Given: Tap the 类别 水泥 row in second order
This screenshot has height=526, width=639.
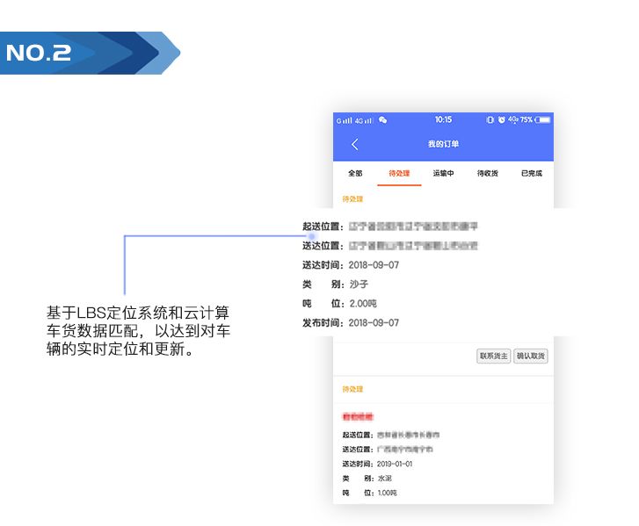Looking at the screenshot, I should click(x=367, y=479).
